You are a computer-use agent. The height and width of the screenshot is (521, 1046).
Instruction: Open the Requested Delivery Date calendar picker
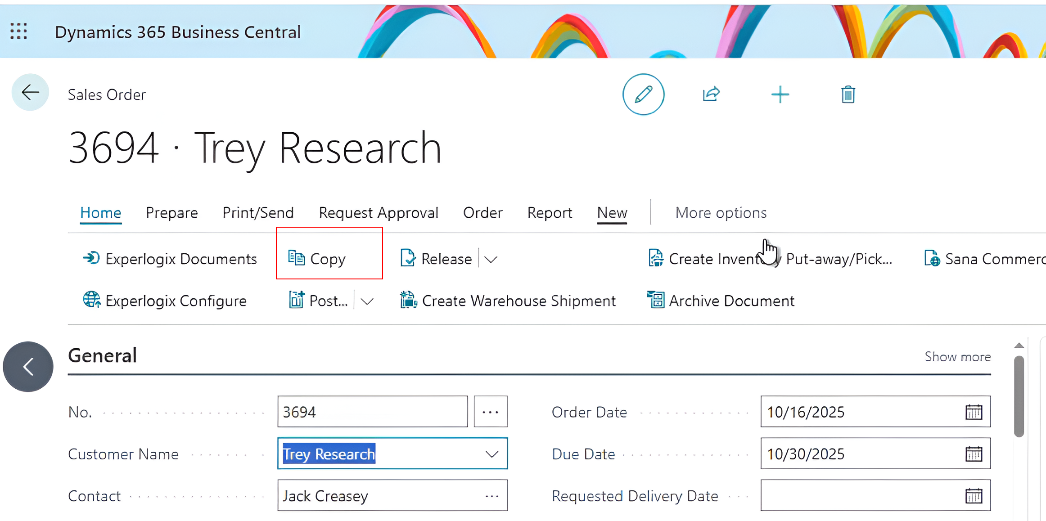pyautogui.click(x=974, y=496)
